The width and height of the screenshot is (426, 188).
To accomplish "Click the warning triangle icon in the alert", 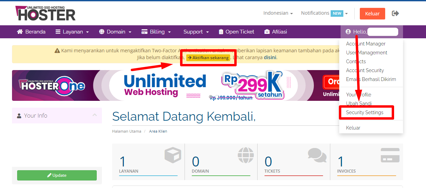I will 57,51.
